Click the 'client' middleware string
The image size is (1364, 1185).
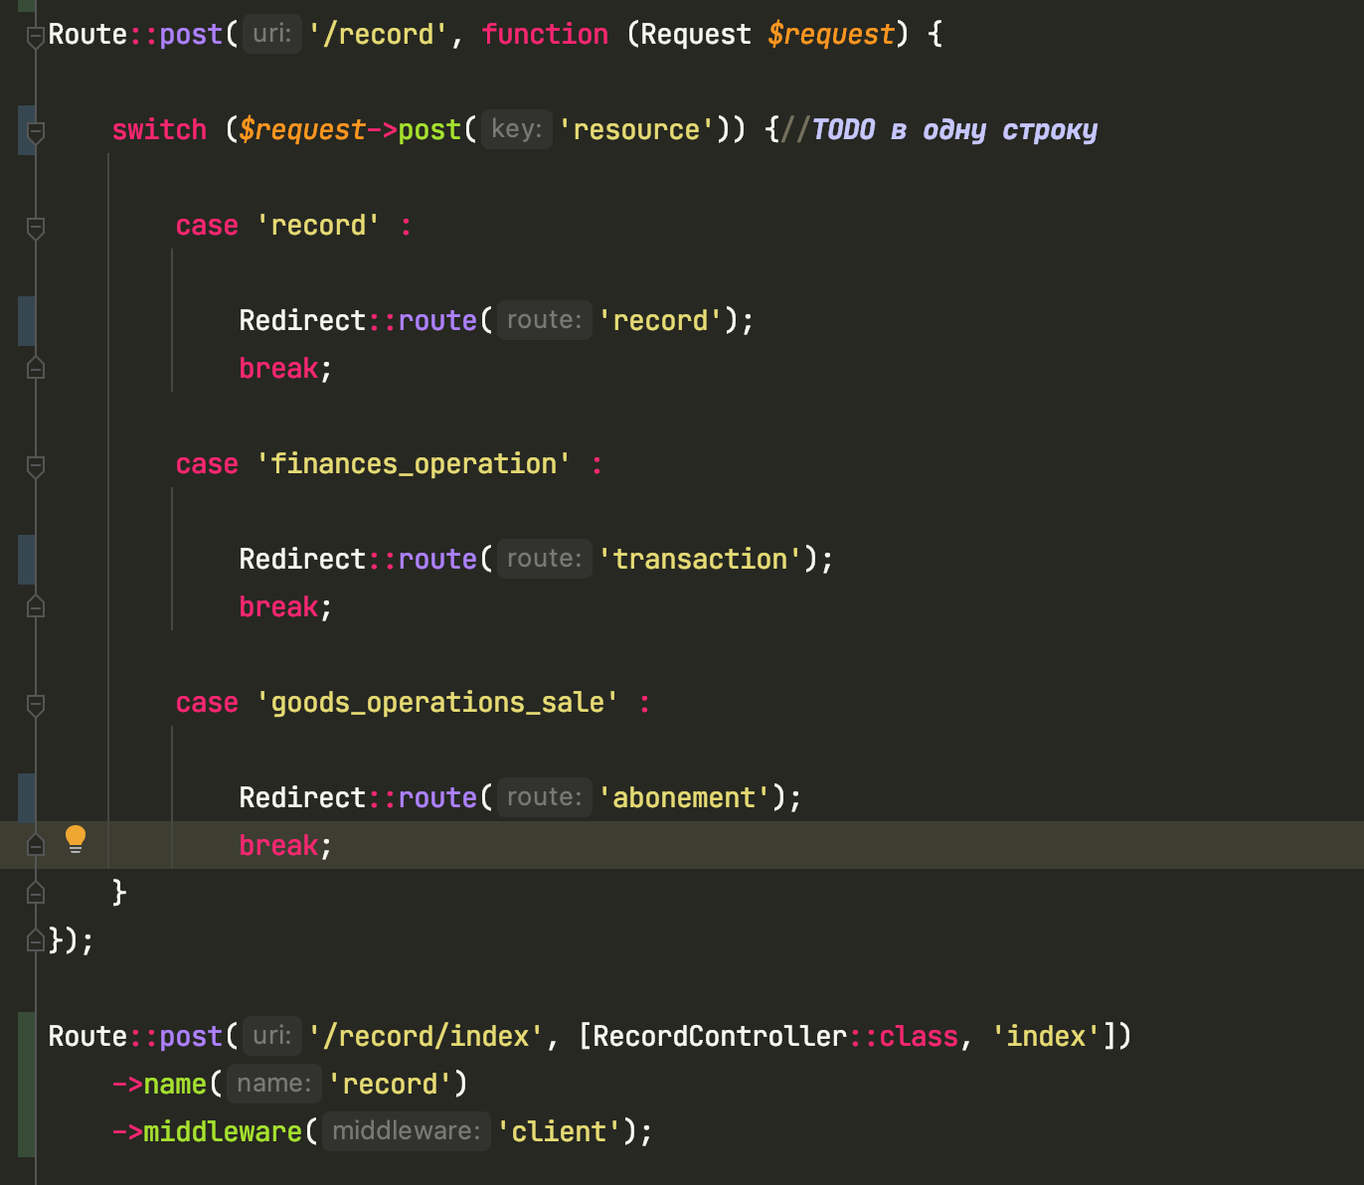tap(559, 1132)
